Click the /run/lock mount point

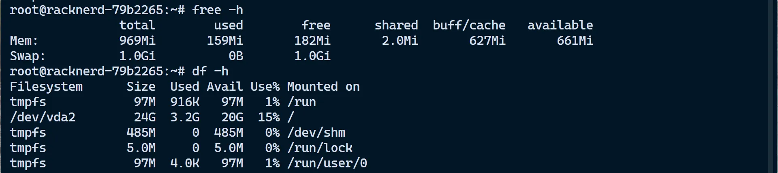coord(320,148)
